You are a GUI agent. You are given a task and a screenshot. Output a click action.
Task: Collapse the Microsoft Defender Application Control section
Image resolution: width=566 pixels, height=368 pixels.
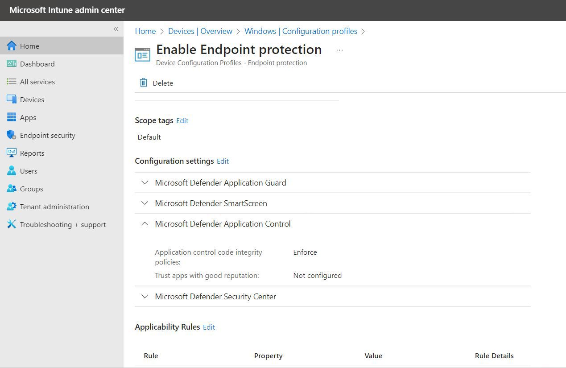(144, 223)
